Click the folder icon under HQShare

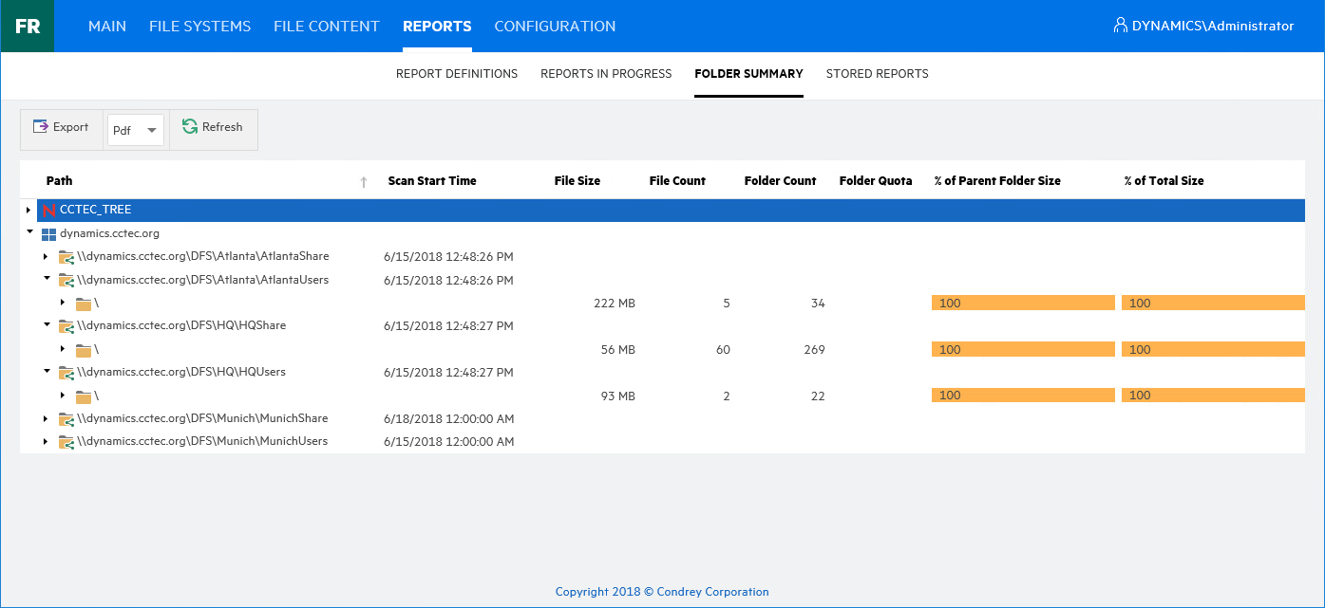84,350
